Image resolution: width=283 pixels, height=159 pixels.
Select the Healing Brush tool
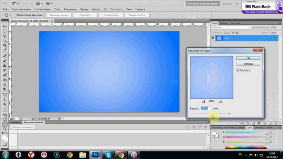(x=5, y=56)
